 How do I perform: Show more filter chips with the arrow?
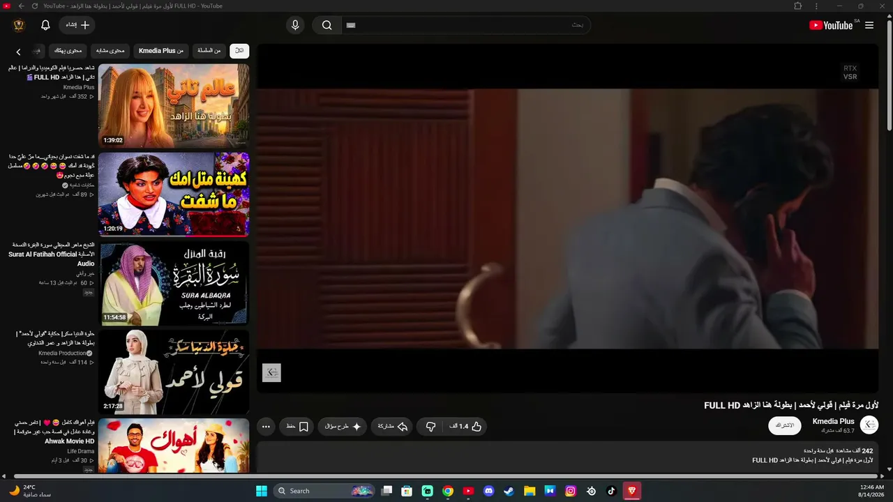pos(19,52)
